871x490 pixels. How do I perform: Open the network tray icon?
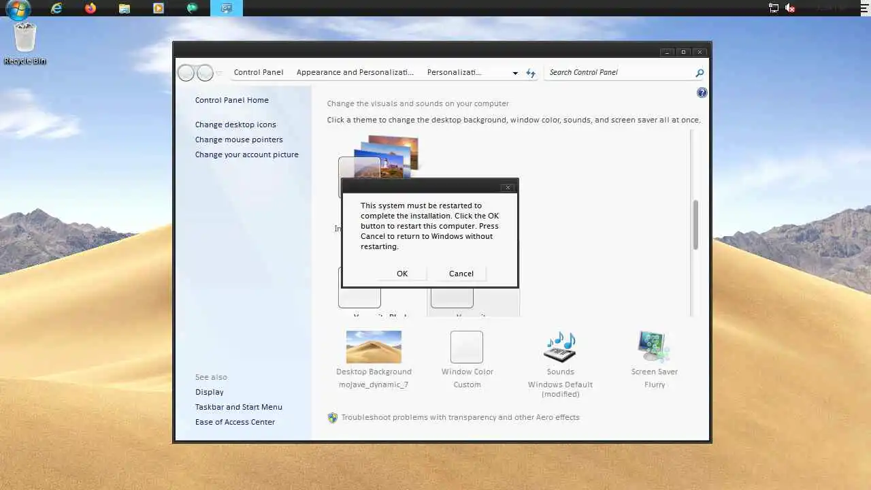[x=774, y=8]
